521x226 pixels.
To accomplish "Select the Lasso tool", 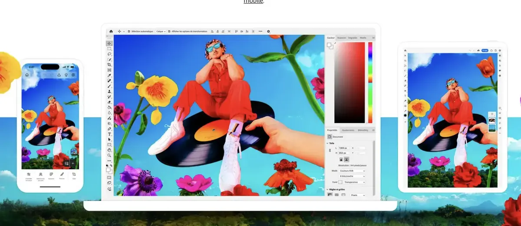I will click(109, 54).
